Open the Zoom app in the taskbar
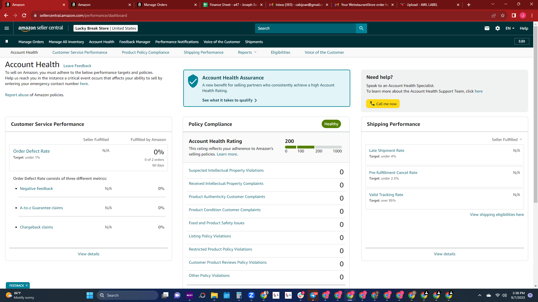This screenshot has width=538, height=302. point(251,295)
